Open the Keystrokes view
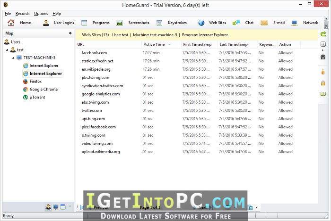 (172, 23)
